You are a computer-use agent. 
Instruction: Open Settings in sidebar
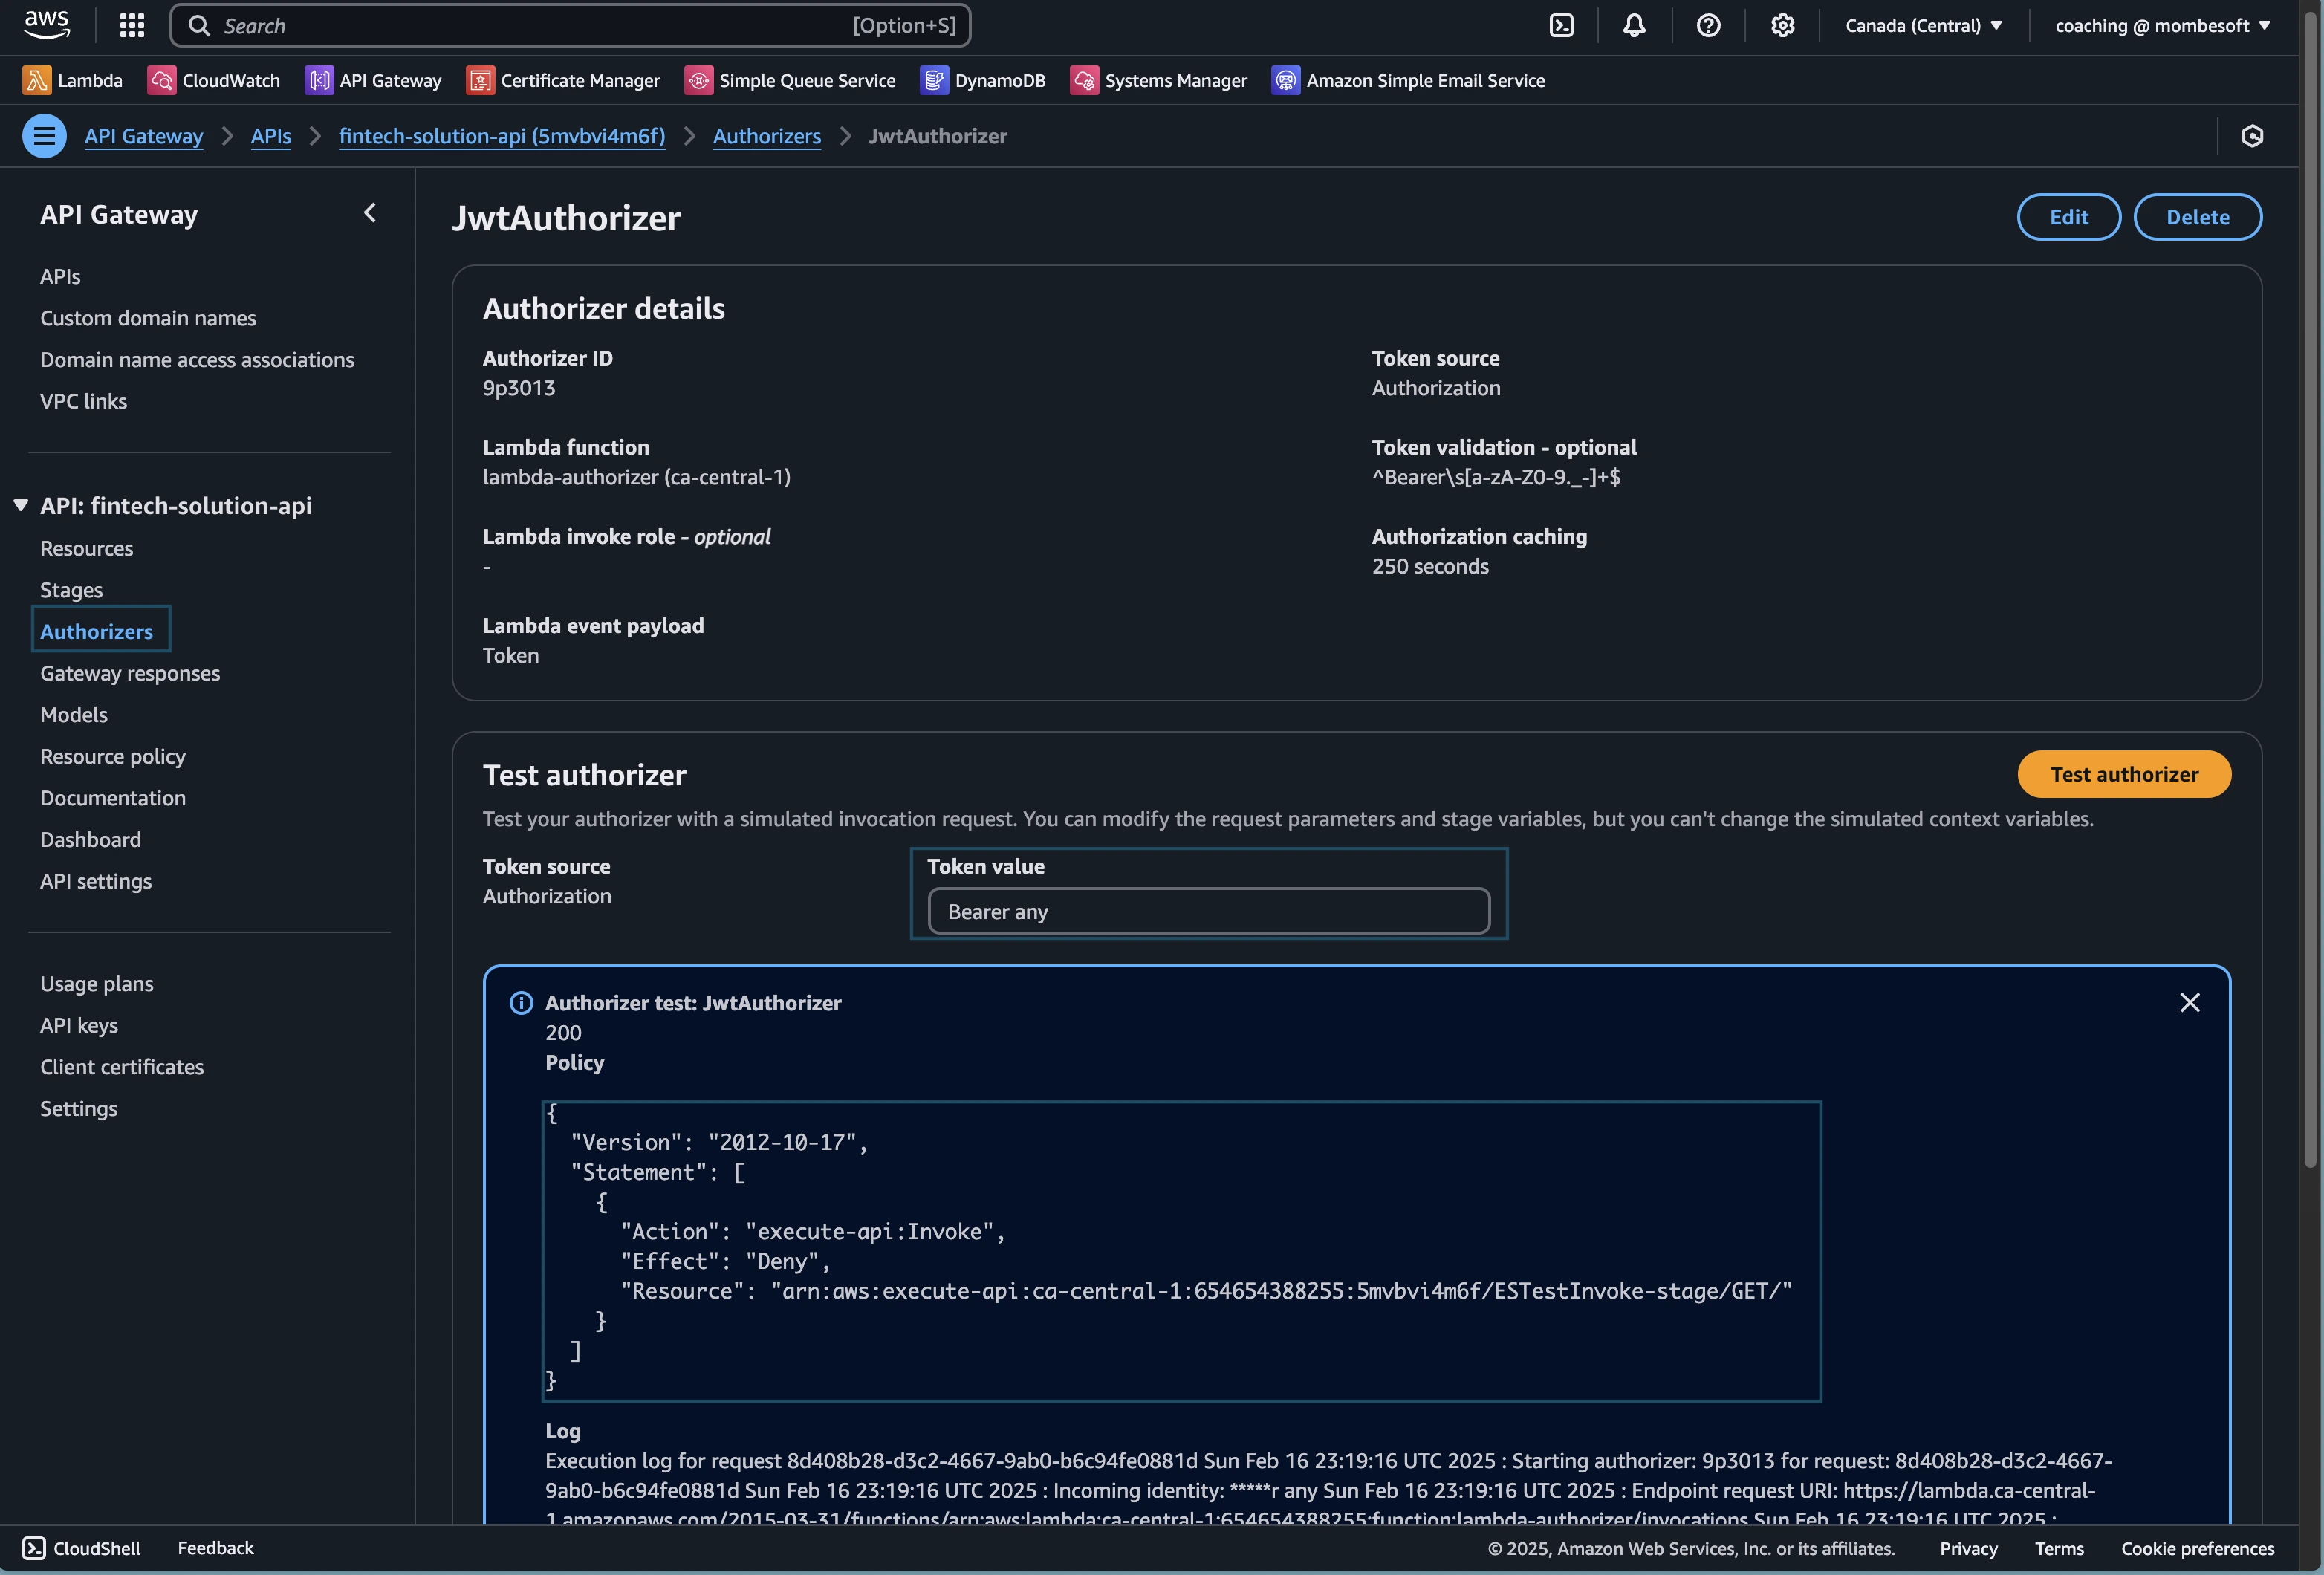(79, 1108)
